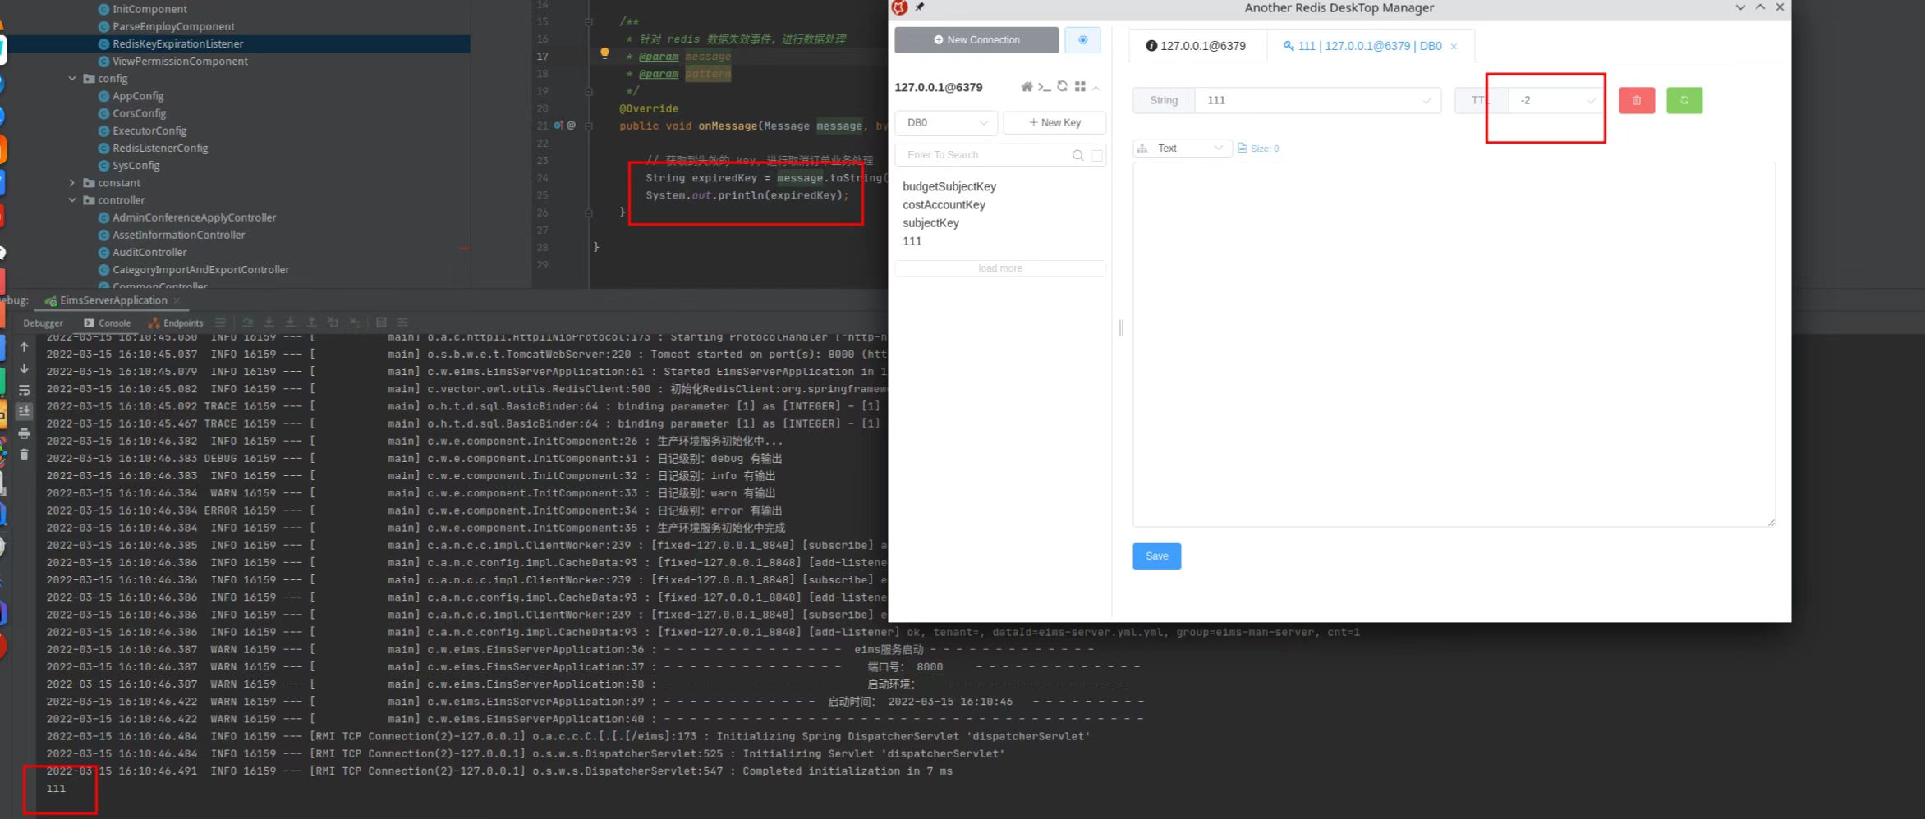The width and height of the screenshot is (1925, 819).
Task: Confirm key name 111 with the check mark
Action: [x=1427, y=101]
